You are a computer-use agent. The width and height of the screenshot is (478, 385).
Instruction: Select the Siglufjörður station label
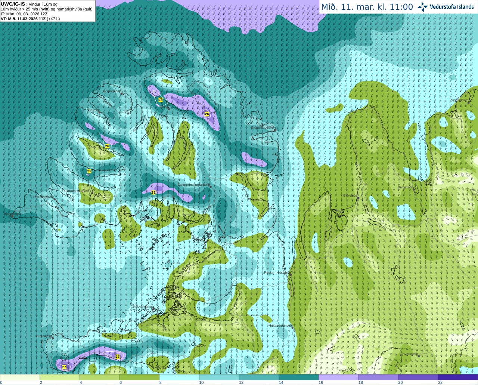(459, 100)
